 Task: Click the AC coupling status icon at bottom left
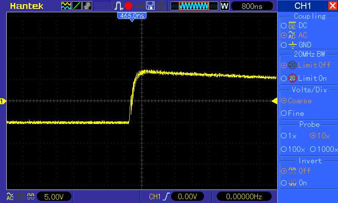[x=10, y=197]
